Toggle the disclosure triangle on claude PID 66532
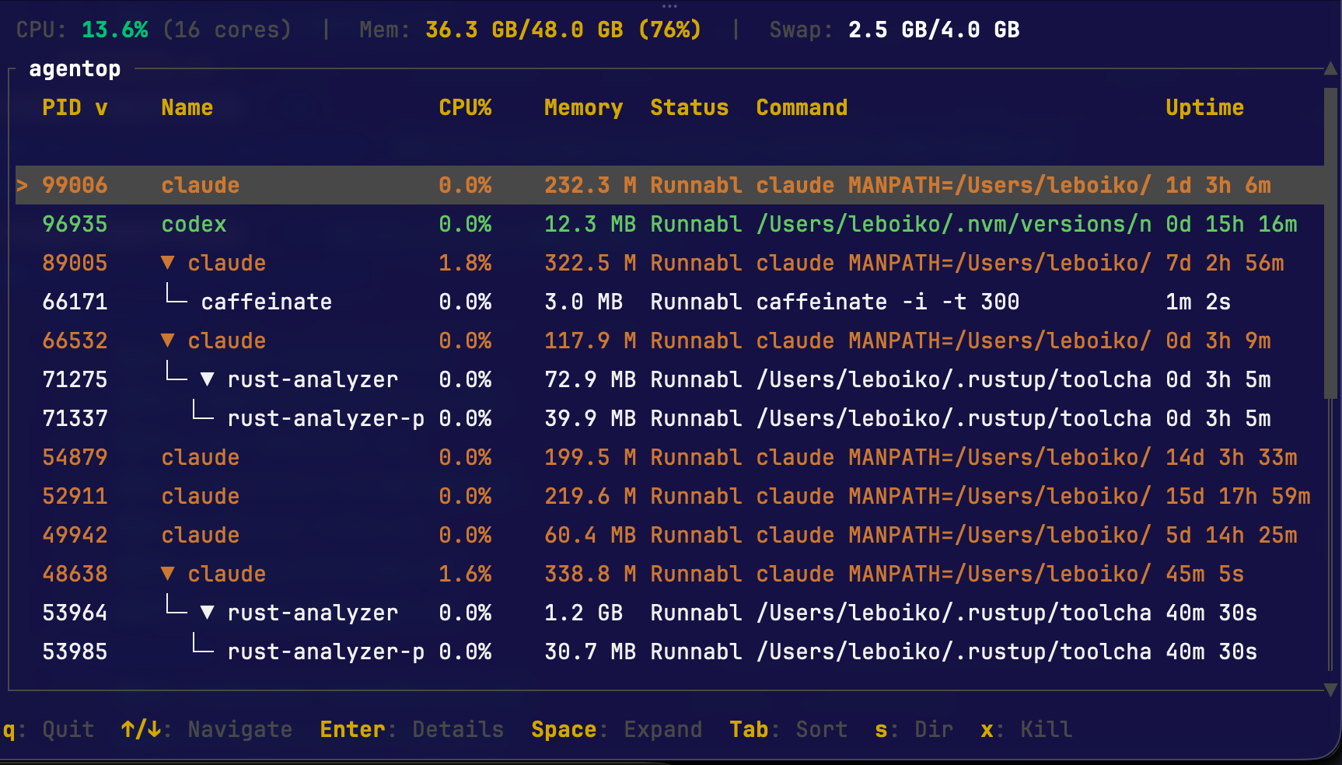1342x765 pixels. pos(167,341)
